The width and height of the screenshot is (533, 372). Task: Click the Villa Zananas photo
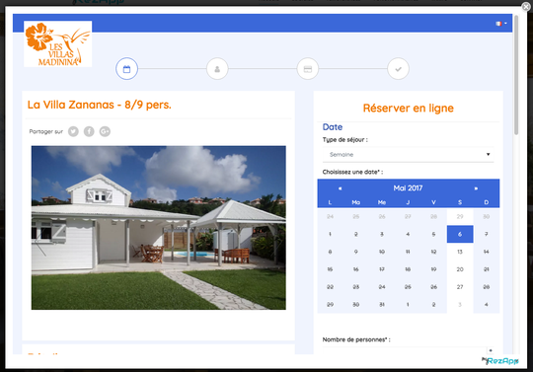point(159,228)
